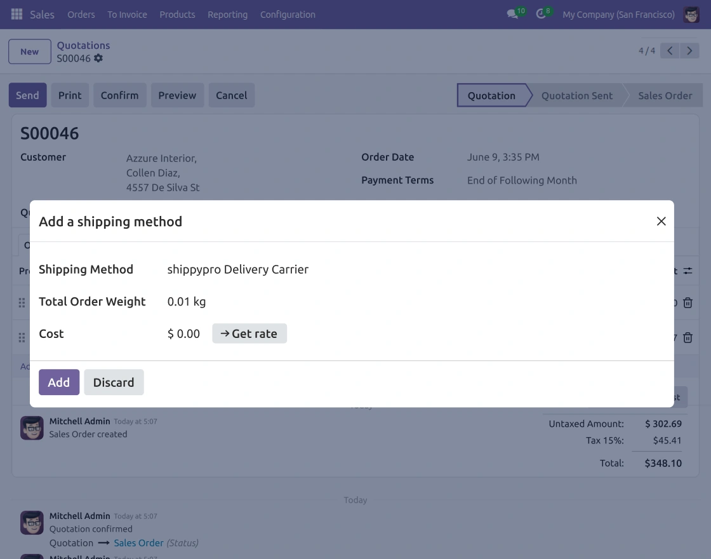
Task: Click the Send button
Action: (x=28, y=95)
